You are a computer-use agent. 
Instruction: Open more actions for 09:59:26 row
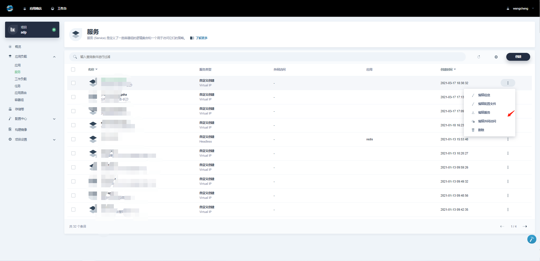pyautogui.click(x=508, y=167)
